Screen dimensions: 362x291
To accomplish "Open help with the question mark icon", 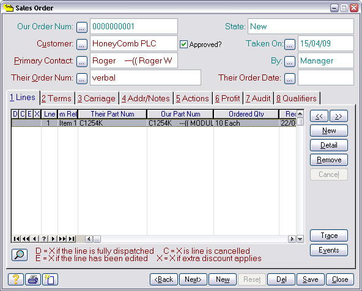I will pos(16,279).
